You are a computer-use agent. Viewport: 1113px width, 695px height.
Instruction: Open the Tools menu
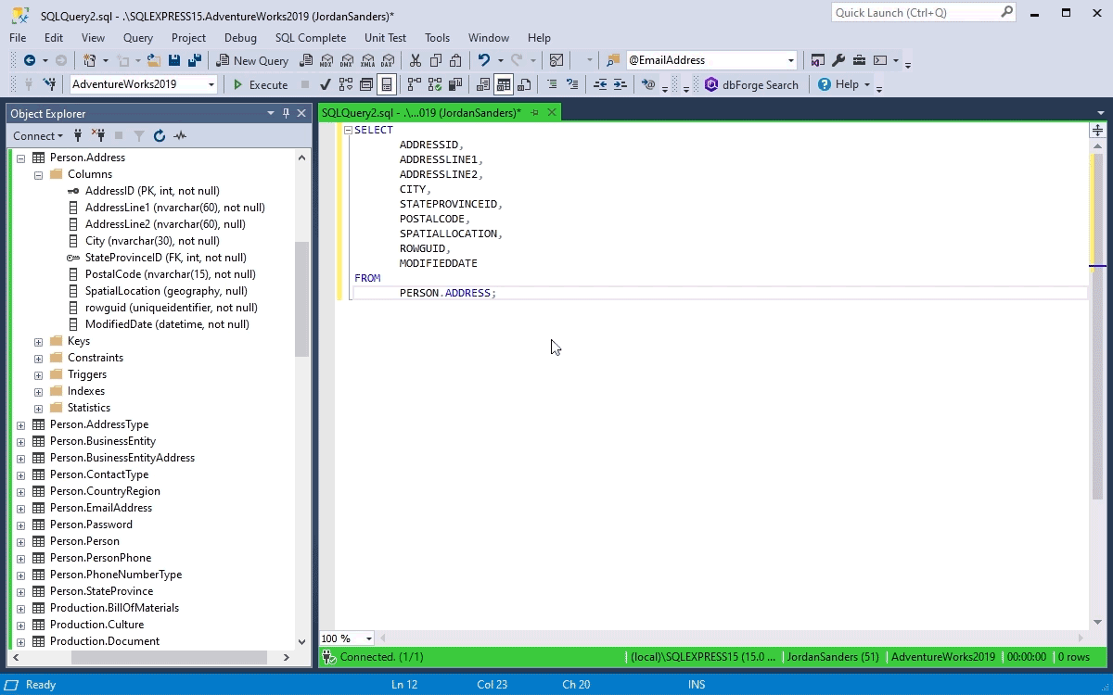coord(437,38)
